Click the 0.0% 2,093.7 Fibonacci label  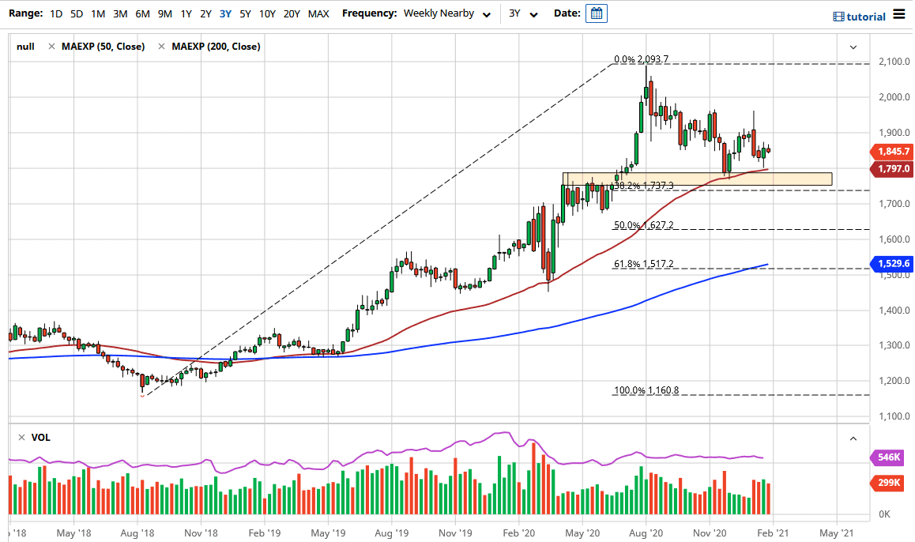pos(642,59)
